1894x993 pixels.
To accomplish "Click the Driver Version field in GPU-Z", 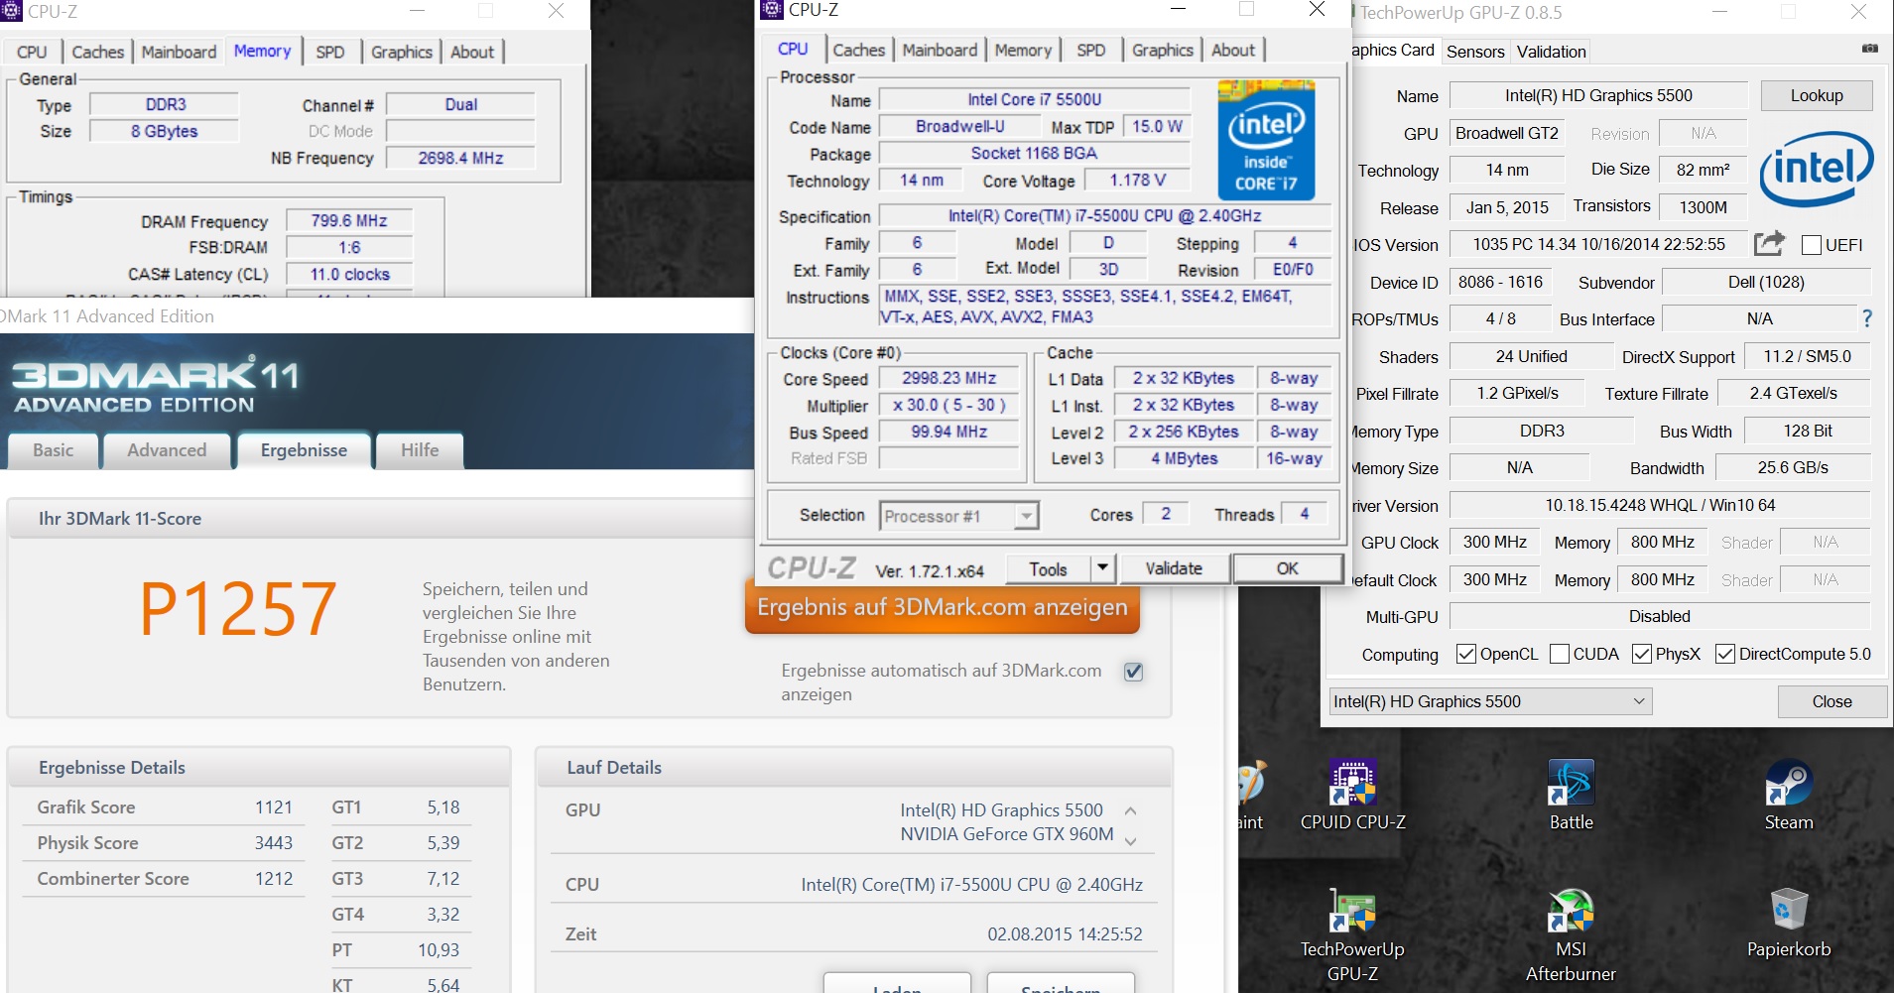I will coord(1659,505).
